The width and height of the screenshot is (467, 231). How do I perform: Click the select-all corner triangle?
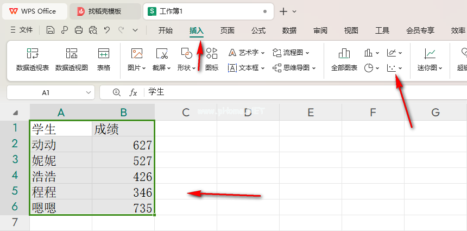16,113
